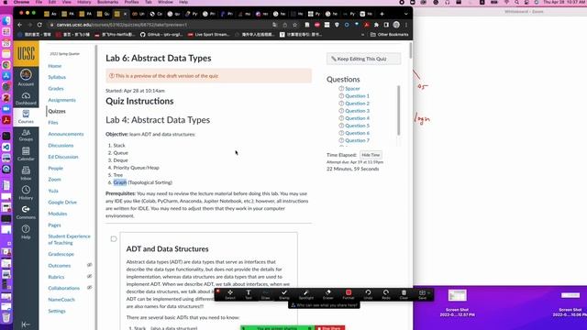Open Gradescope in course navigation
The image size is (587, 330).
(61, 254)
